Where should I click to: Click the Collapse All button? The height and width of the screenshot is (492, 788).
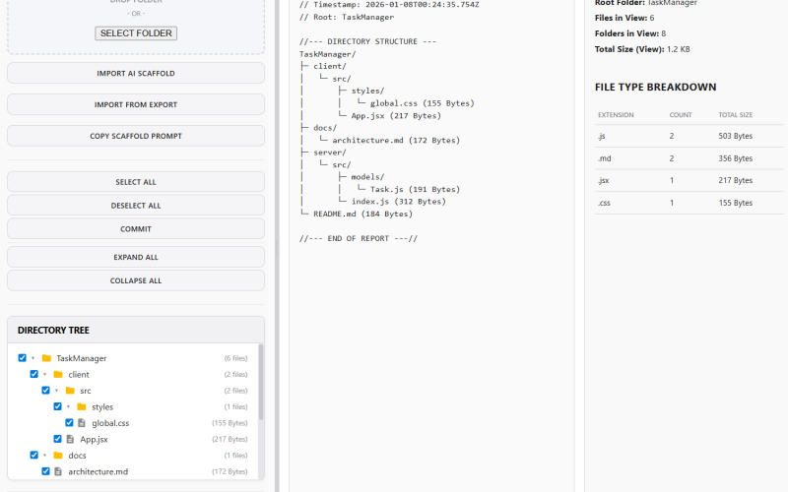(x=136, y=280)
